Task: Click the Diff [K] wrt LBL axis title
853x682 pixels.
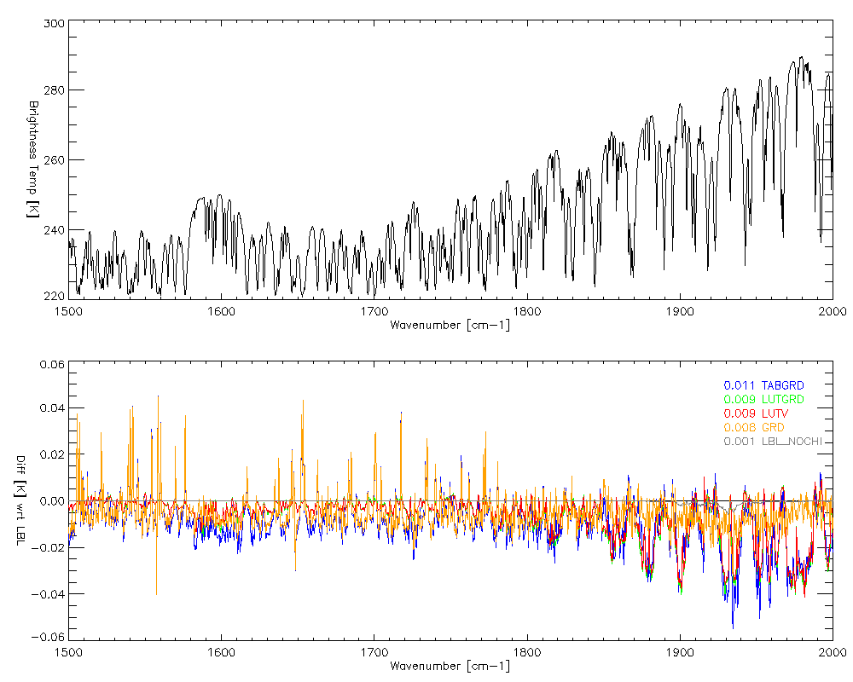Action: 34,499
